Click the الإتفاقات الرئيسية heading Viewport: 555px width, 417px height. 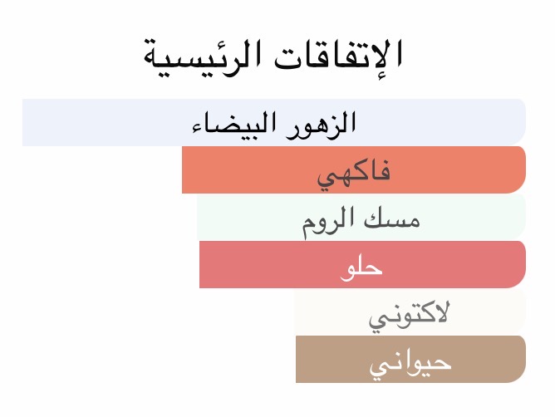pyautogui.click(x=273, y=56)
